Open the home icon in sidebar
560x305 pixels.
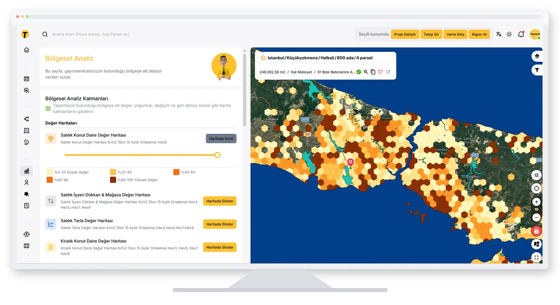point(27,50)
